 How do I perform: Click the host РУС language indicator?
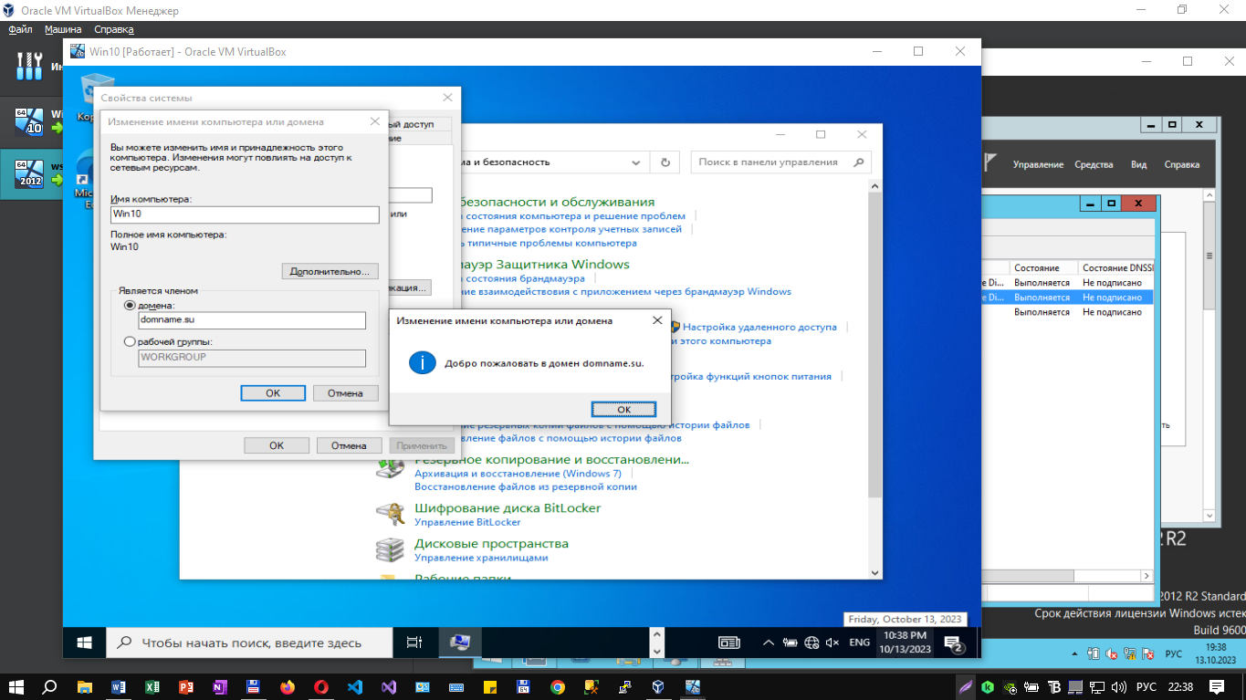click(1146, 686)
